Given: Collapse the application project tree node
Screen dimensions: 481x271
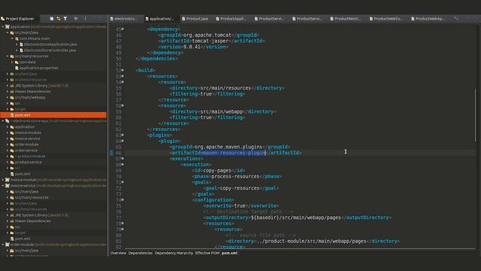Looking at the screenshot, I should pos(3,27).
